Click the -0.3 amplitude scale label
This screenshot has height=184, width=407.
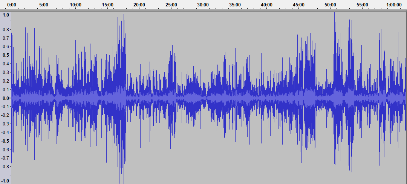5,124
